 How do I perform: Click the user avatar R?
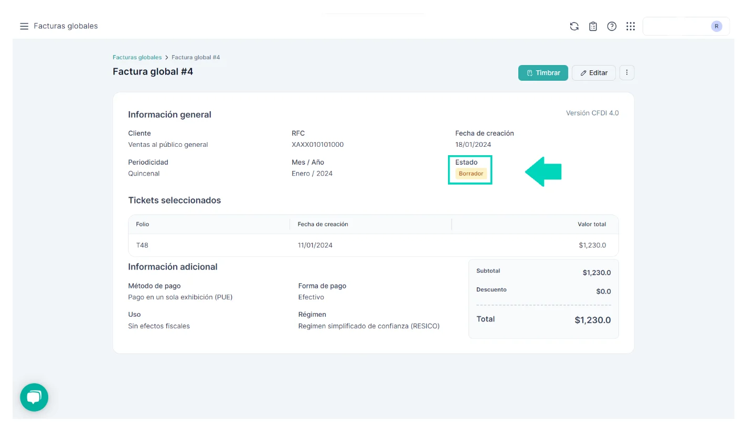(717, 26)
